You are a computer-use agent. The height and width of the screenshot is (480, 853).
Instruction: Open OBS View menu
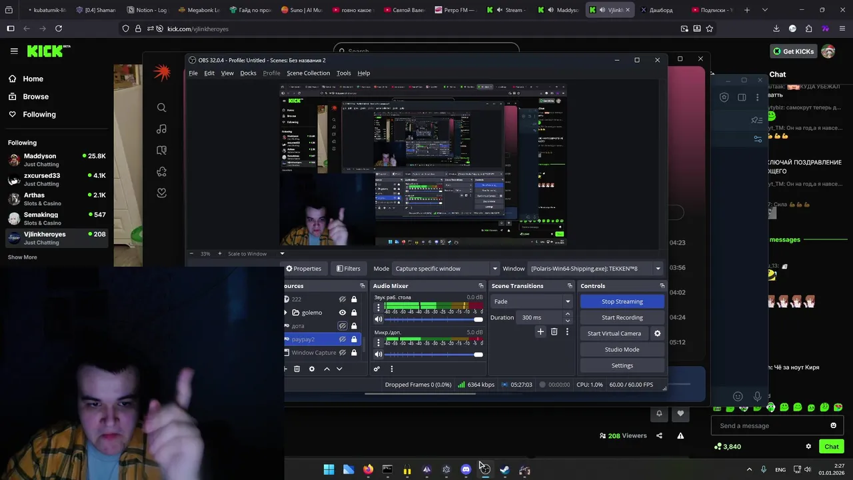click(x=227, y=73)
